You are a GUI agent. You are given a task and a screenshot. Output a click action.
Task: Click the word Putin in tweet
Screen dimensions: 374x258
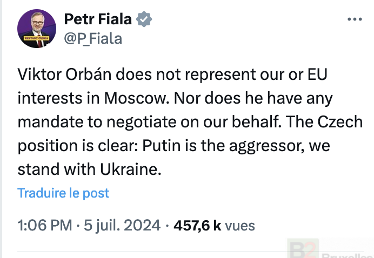click(162, 146)
